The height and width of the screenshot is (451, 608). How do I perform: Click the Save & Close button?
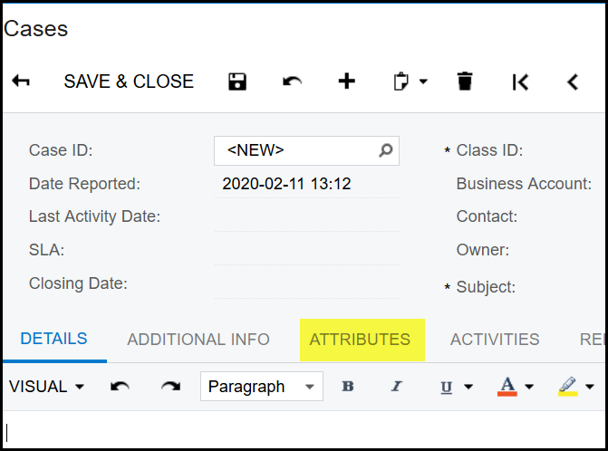[129, 82]
